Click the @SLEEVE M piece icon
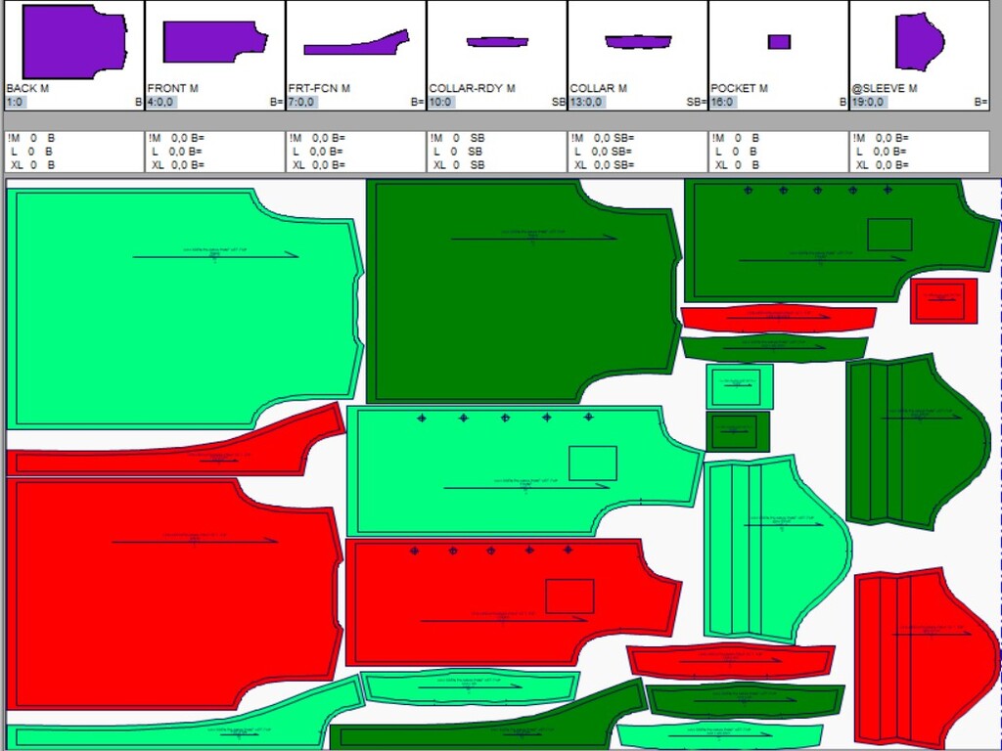 click(x=918, y=41)
